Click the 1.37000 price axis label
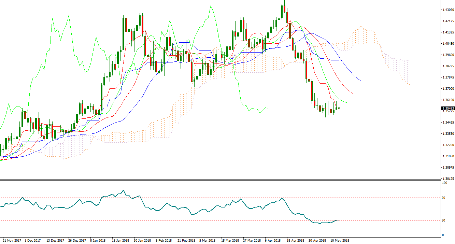Viewport: 455px width, 244px height. click(x=447, y=89)
